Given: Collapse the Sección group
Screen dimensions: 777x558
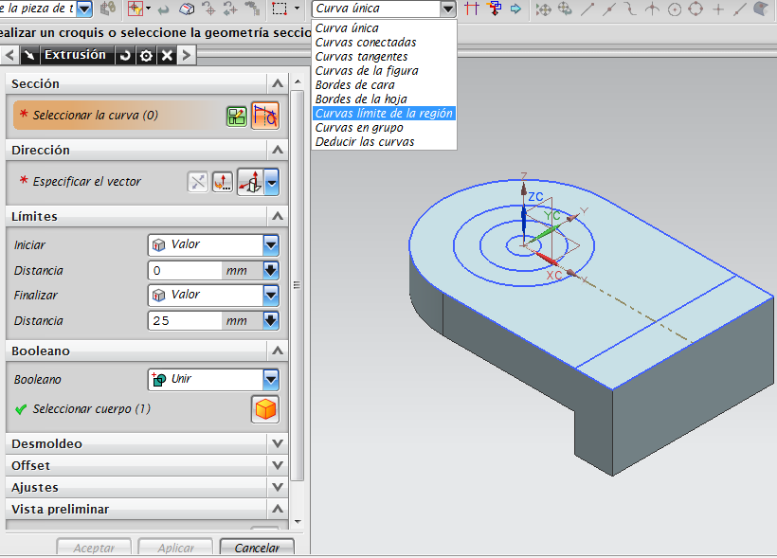Looking at the screenshot, I should coord(277,82).
